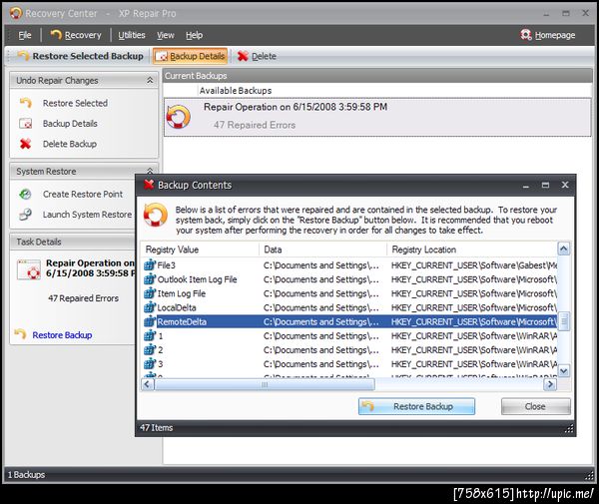The width and height of the screenshot is (599, 504).
Task: Click the Registry Location column header
Action: point(472,250)
